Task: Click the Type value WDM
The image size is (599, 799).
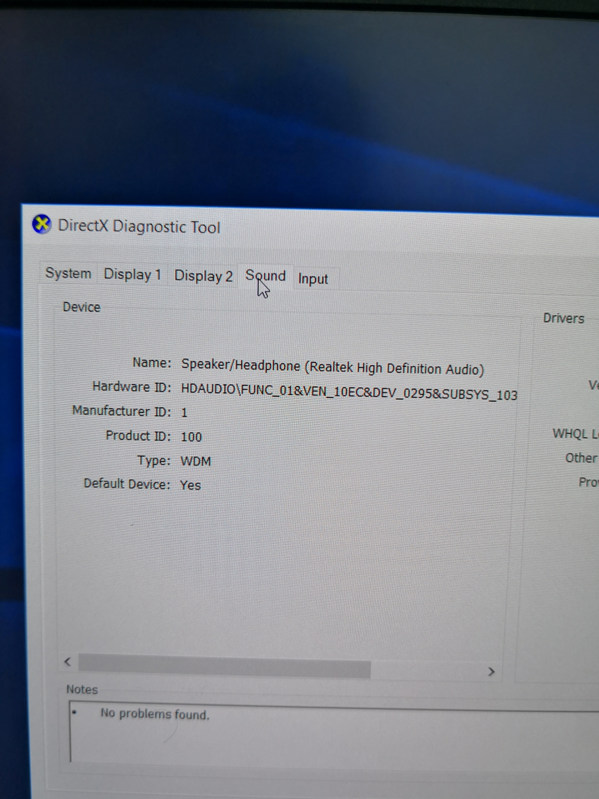Action: [x=196, y=461]
